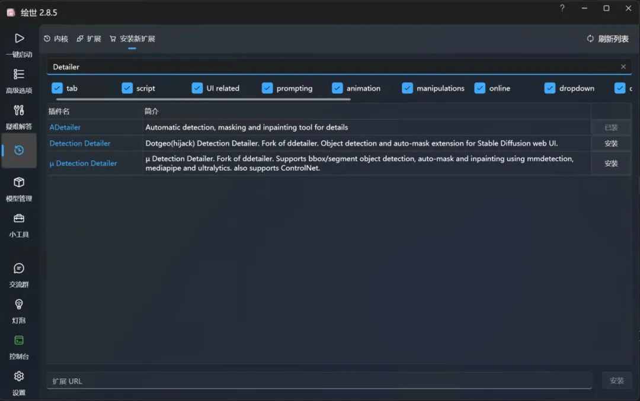
Task: Uncheck the UI related filter checkbox
Action: point(197,88)
